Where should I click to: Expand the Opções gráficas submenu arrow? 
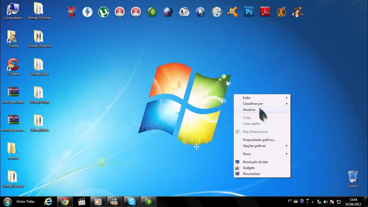point(287,146)
